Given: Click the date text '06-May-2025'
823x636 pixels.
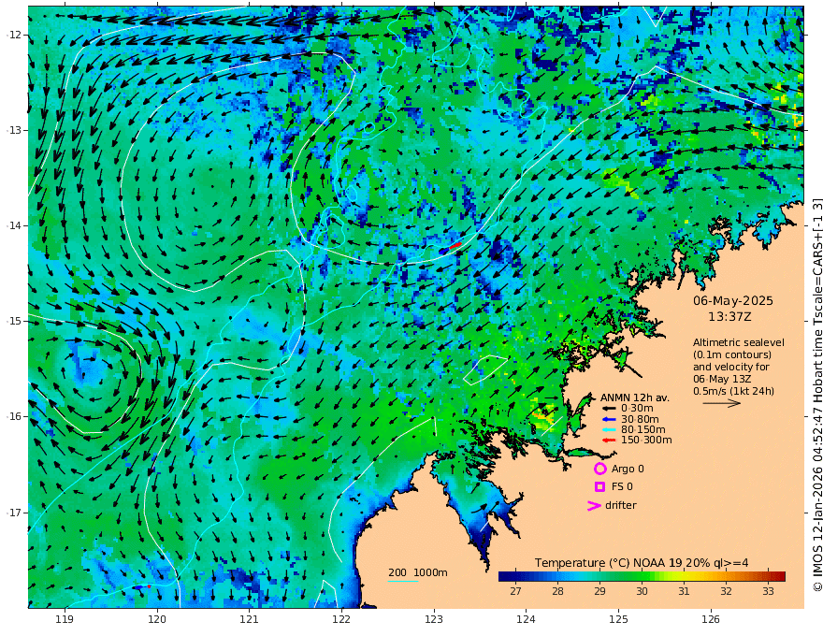Looking at the screenshot, I should click(x=732, y=300).
